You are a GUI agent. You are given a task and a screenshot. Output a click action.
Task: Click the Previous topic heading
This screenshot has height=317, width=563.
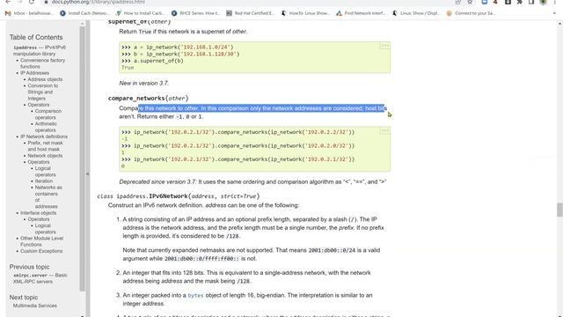(x=29, y=267)
